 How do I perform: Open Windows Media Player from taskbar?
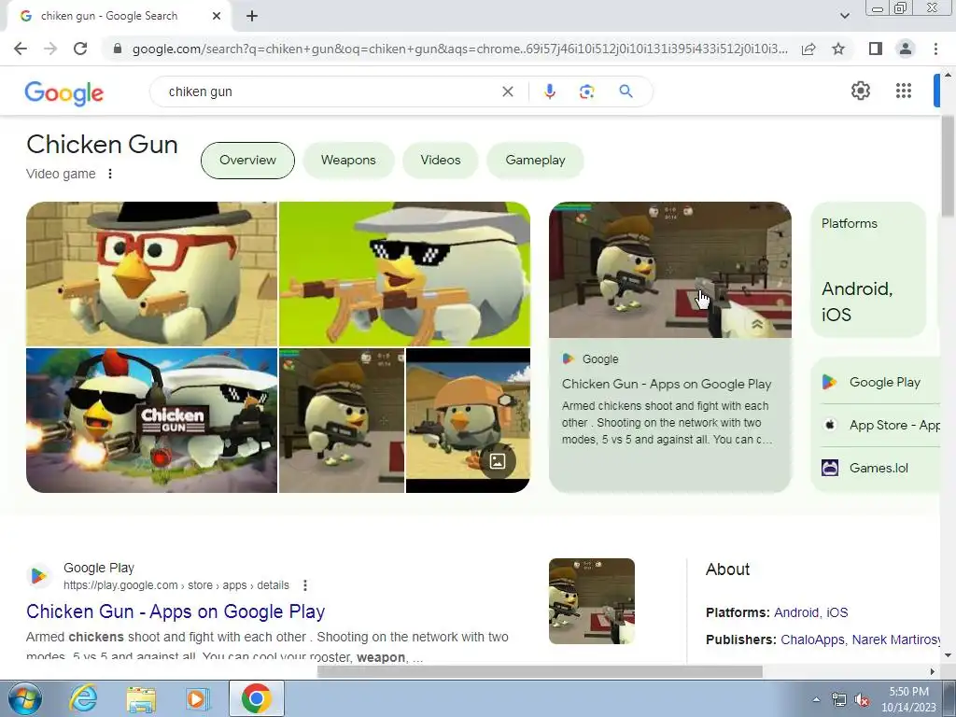tap(196, 698)
